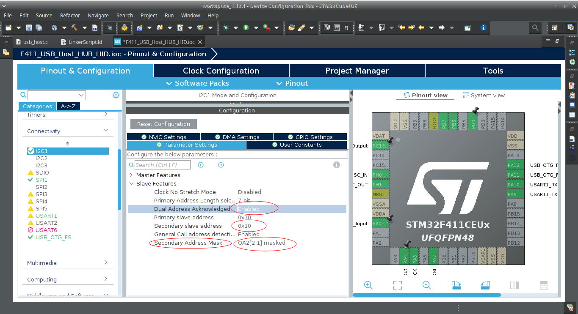Click Open Perspective icon
Image resolution: width=578 pixels, height=314 pixels.
pos(554,27)
